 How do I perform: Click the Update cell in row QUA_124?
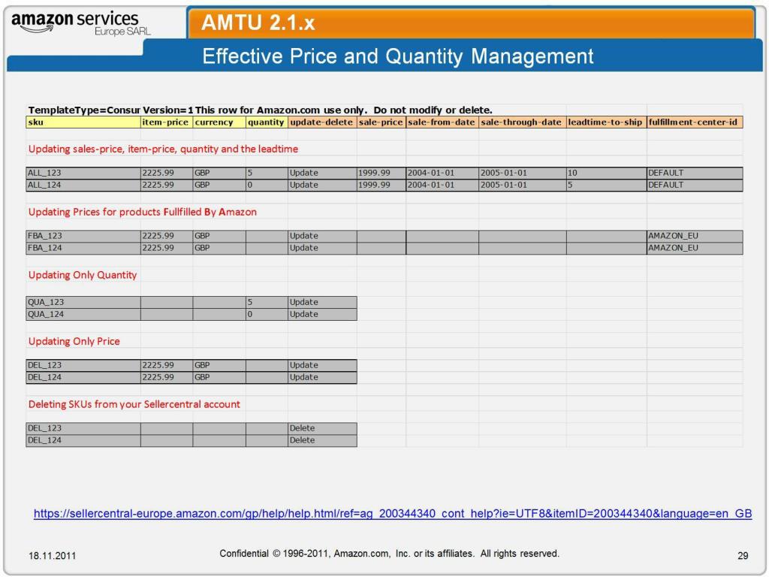click(x=322, y=314)
